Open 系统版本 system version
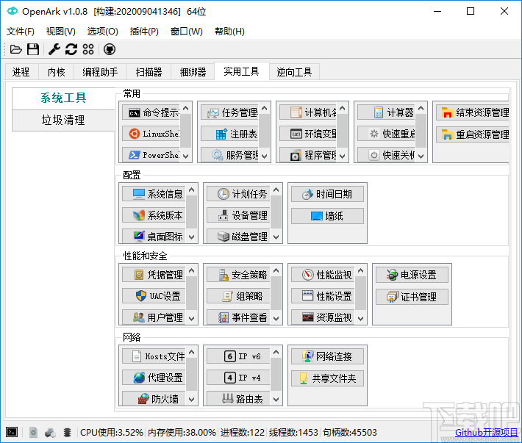This screenshot has height=443, width=522. (154, 215)
